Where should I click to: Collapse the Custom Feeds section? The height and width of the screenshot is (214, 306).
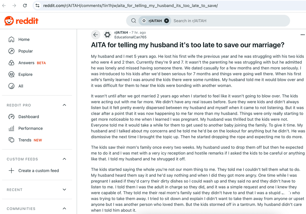(64, 159)
